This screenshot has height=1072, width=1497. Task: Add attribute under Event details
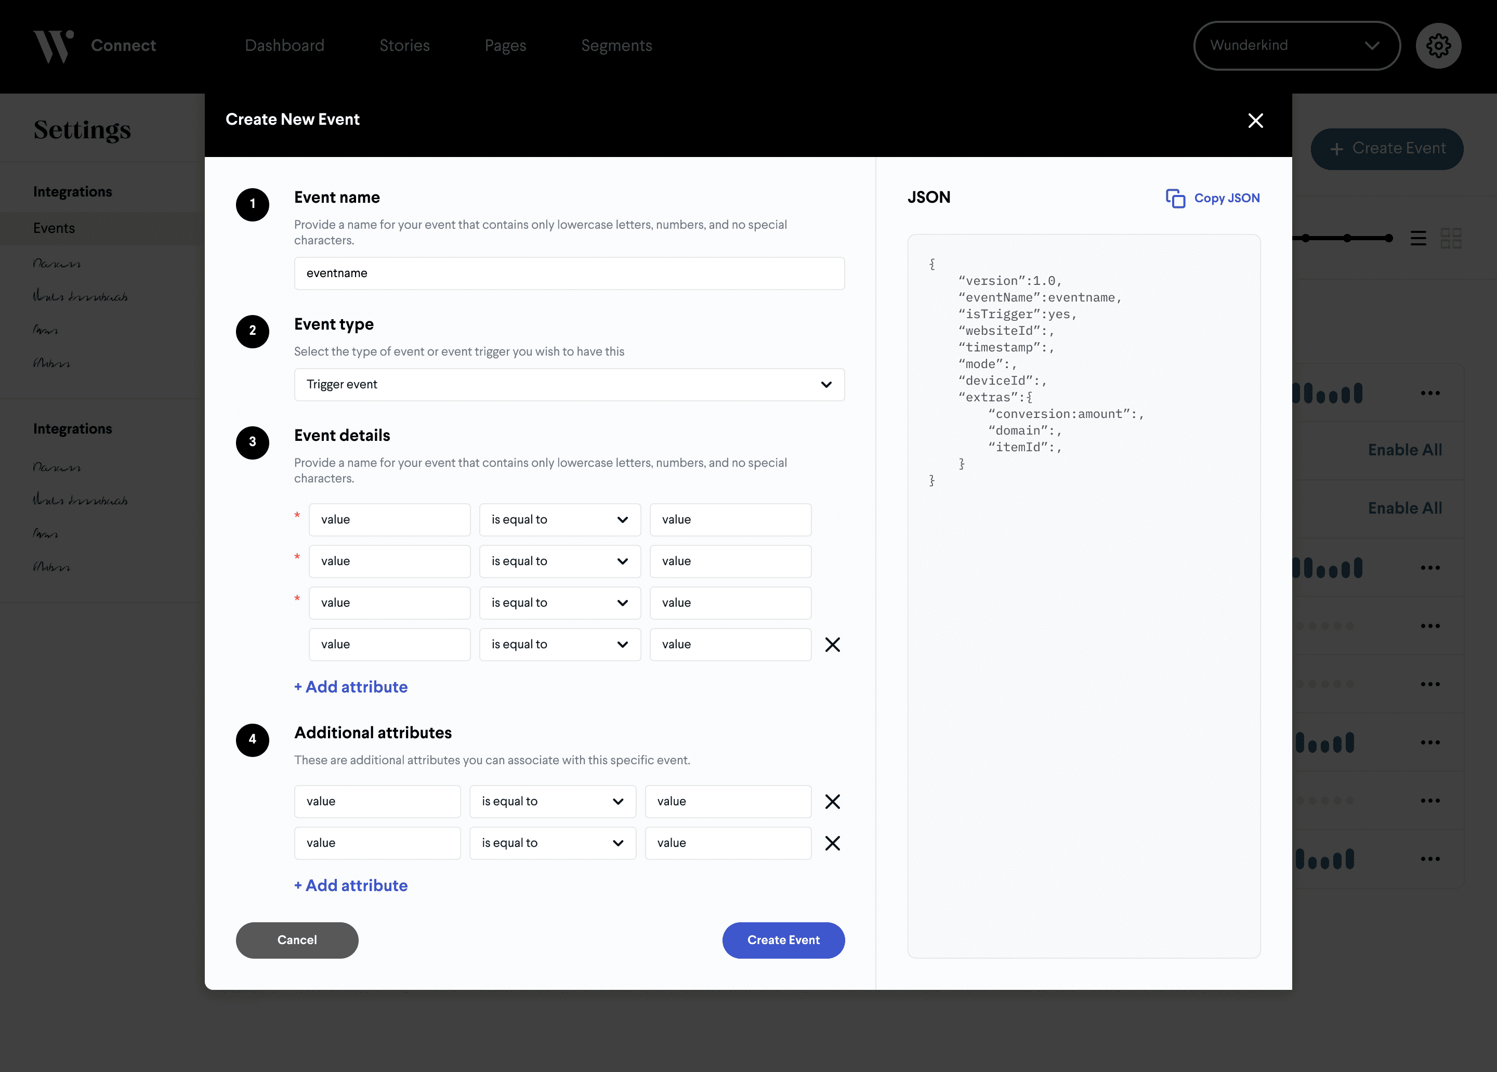[x=350, y=686]
